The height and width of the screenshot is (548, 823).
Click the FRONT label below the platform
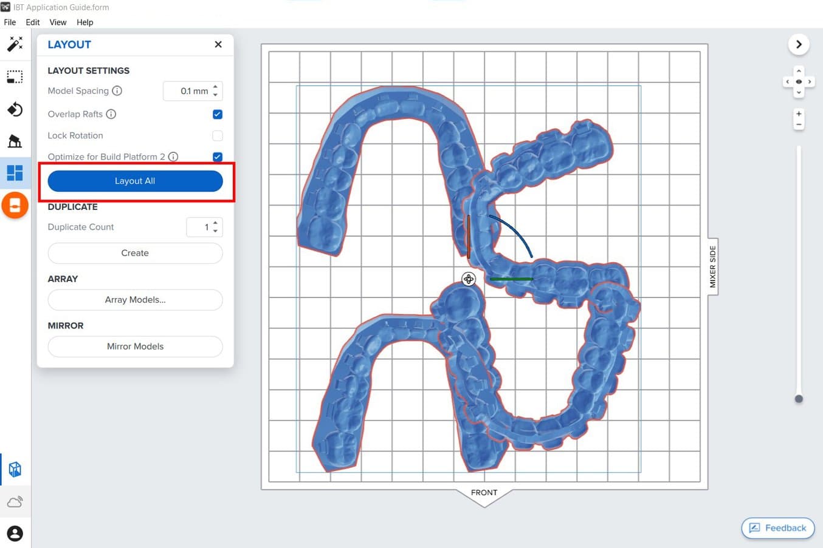[484, 493]
